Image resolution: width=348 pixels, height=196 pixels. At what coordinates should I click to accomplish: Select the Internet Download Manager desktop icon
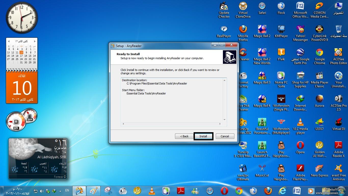click(300, 103)
